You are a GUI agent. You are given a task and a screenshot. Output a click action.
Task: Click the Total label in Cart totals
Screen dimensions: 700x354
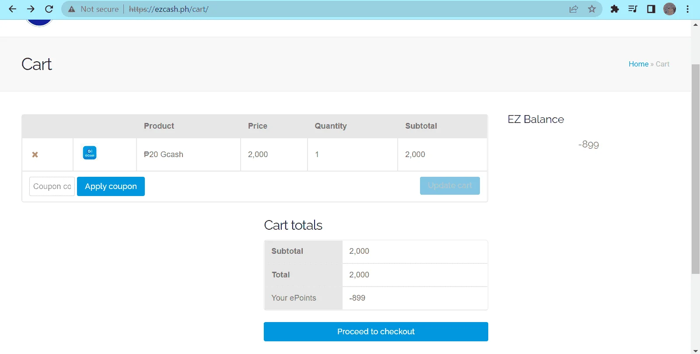[x=280, y=275]
